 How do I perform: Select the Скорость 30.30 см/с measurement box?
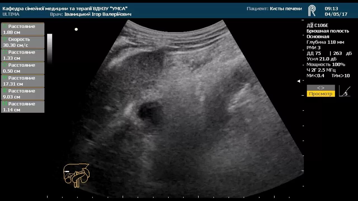point(23,42)
